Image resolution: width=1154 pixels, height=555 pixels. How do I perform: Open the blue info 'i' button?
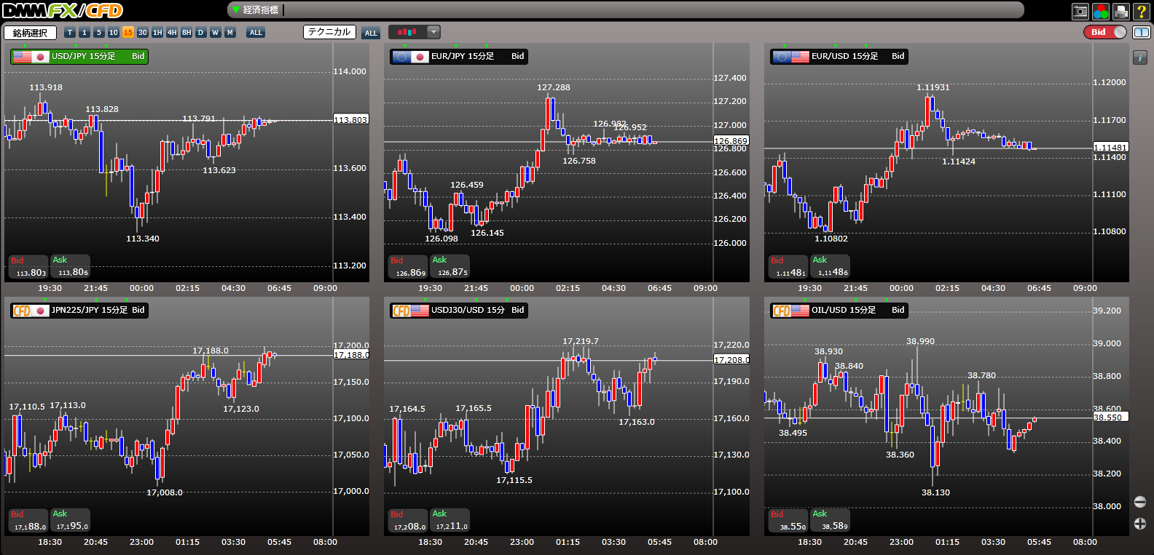(1140, 57)
